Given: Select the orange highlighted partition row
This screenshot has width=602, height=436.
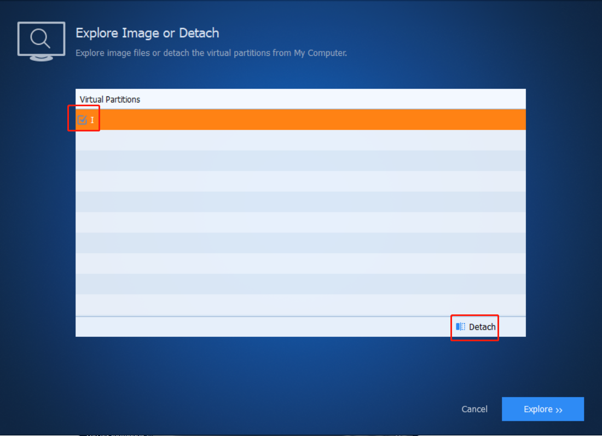Looking at the screenshot, I should point(301,119).
